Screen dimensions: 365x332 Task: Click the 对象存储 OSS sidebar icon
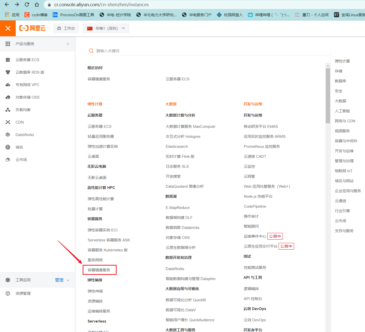pos(8,97)
